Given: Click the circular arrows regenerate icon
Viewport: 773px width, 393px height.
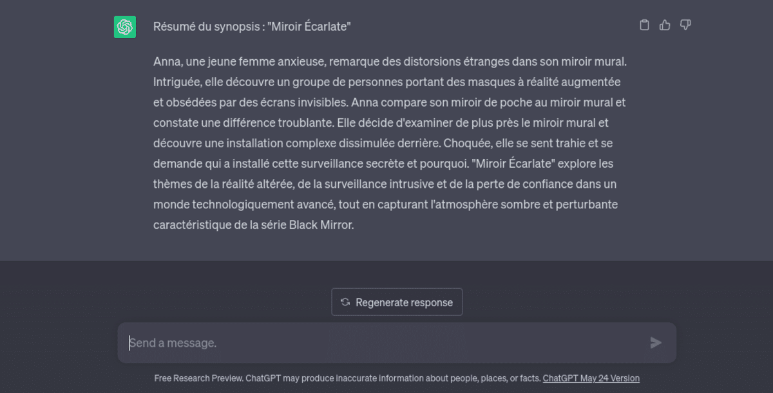Looking at the screenshot, I should pyautogui.click(x=345, y=302).
